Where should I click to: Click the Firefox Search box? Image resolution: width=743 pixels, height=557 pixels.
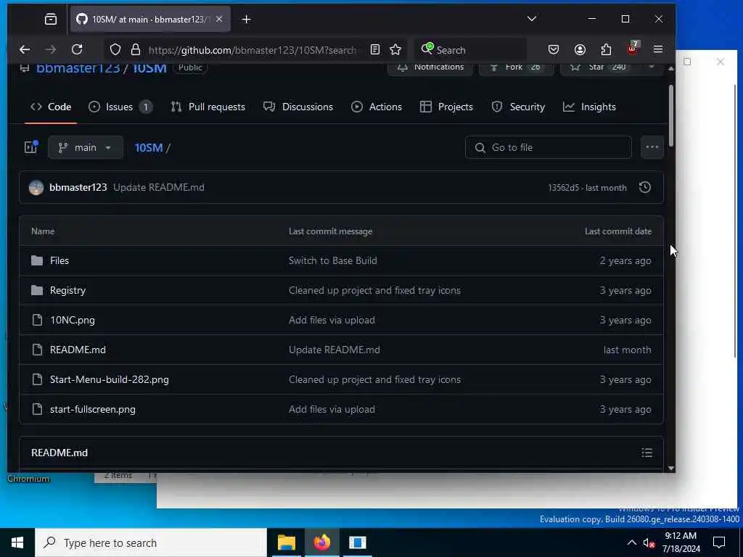point(470,50)
